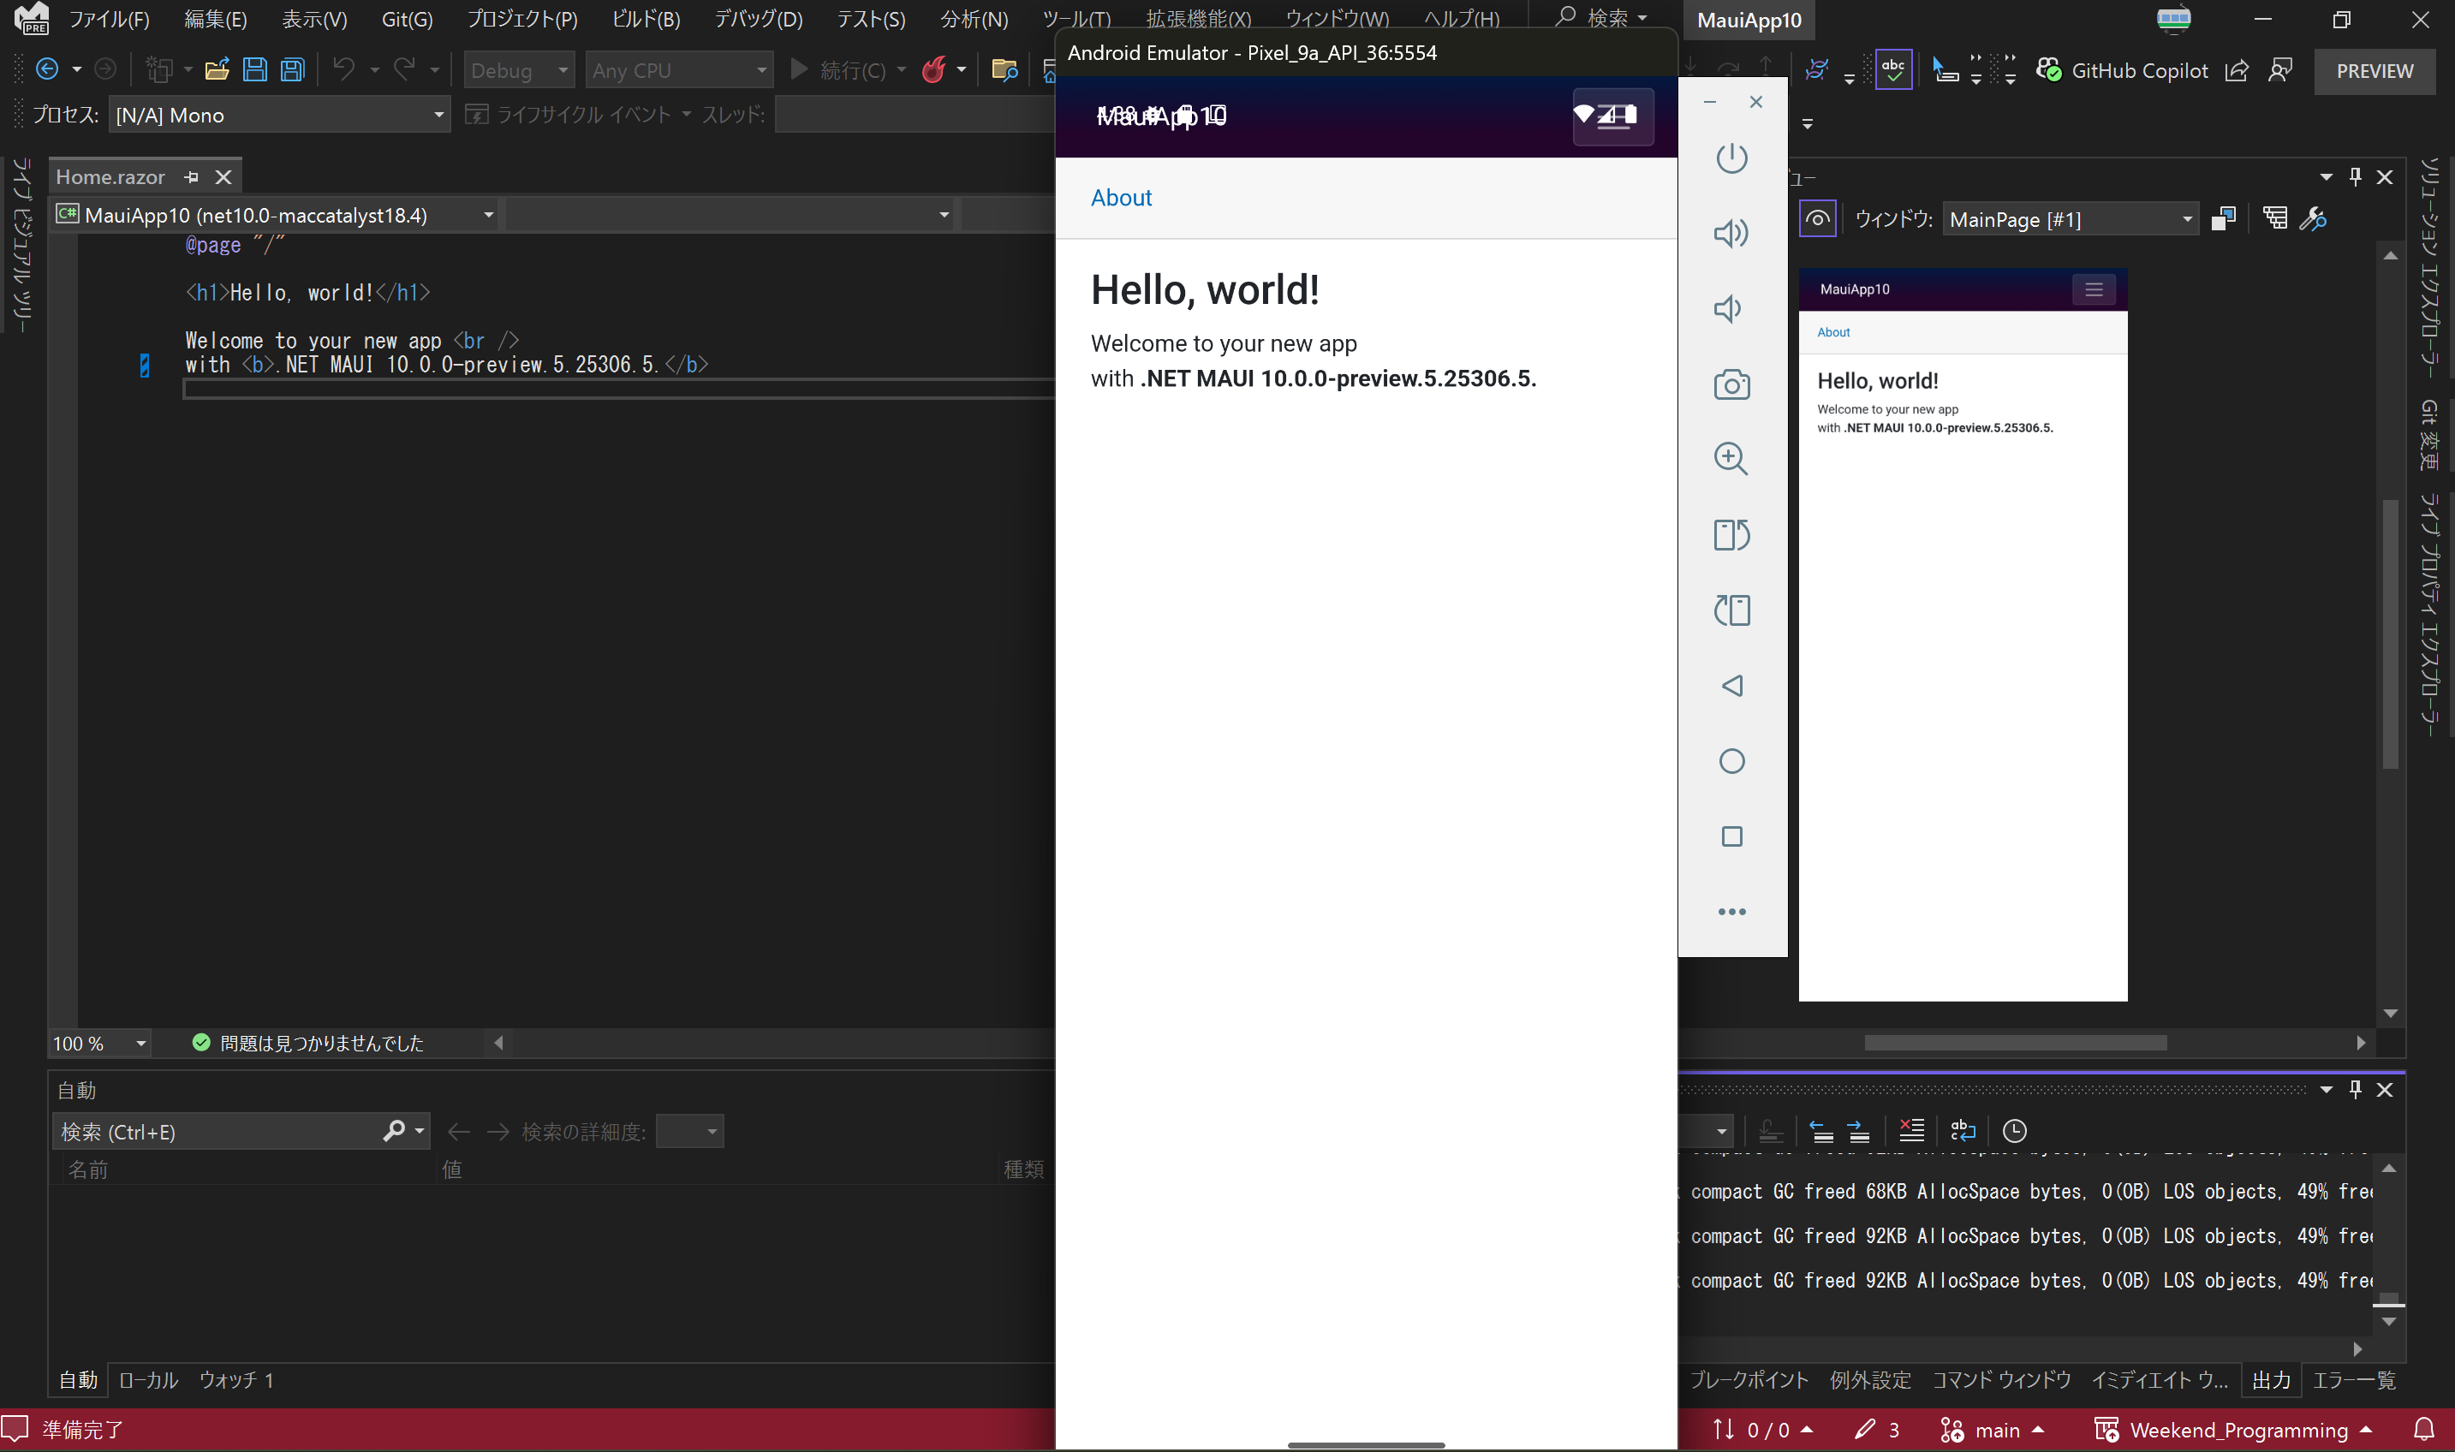Click the Undo arrow icon
Viewport: 2455px width, 1452px height.
point(343,68)
